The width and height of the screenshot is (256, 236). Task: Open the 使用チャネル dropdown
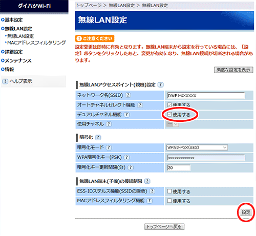(173, 124)
